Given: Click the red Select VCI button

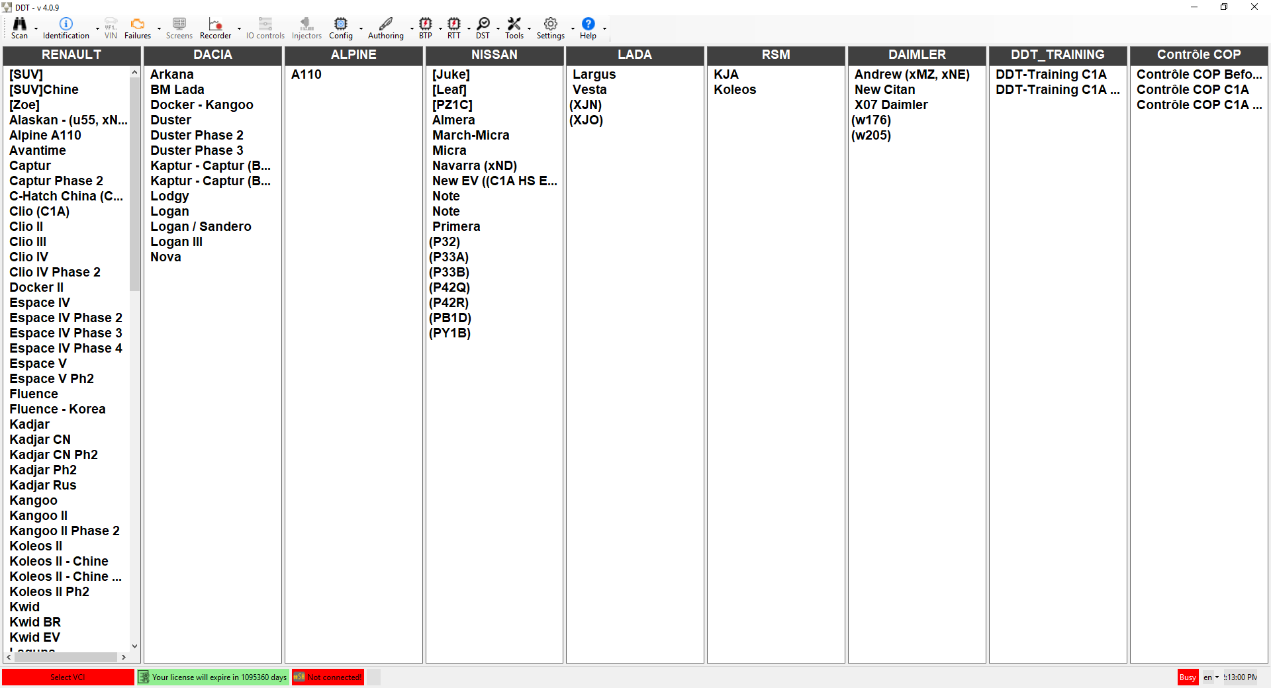Looking at the screenshot, I should click(68, 677).
